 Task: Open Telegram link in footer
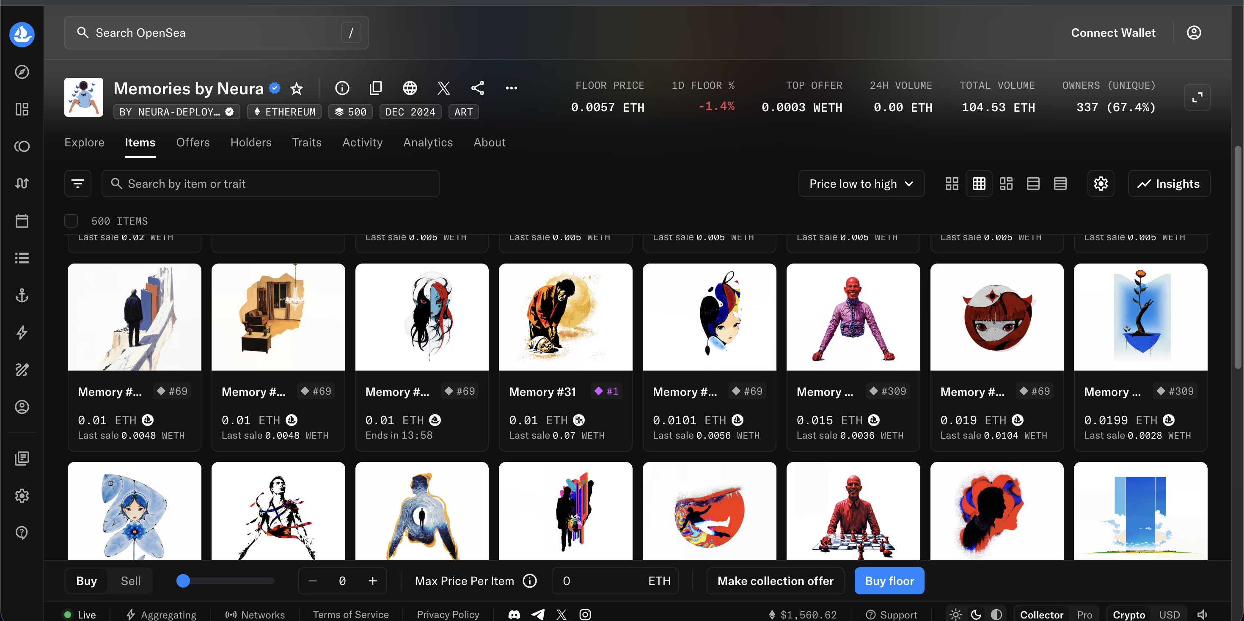click(538, 614)
